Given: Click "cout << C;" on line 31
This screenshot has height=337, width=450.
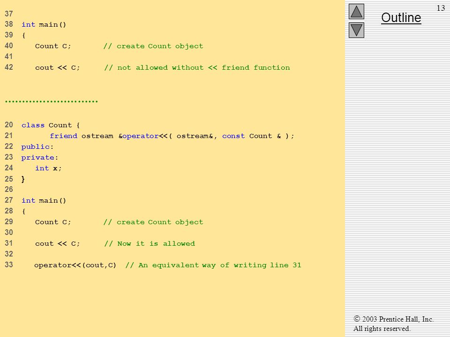Looking at the screenshot, I should point(57,243).
